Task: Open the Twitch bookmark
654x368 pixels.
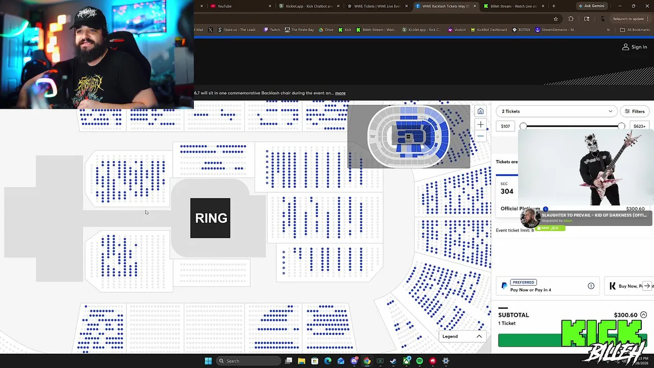Action: pos(272,30)
